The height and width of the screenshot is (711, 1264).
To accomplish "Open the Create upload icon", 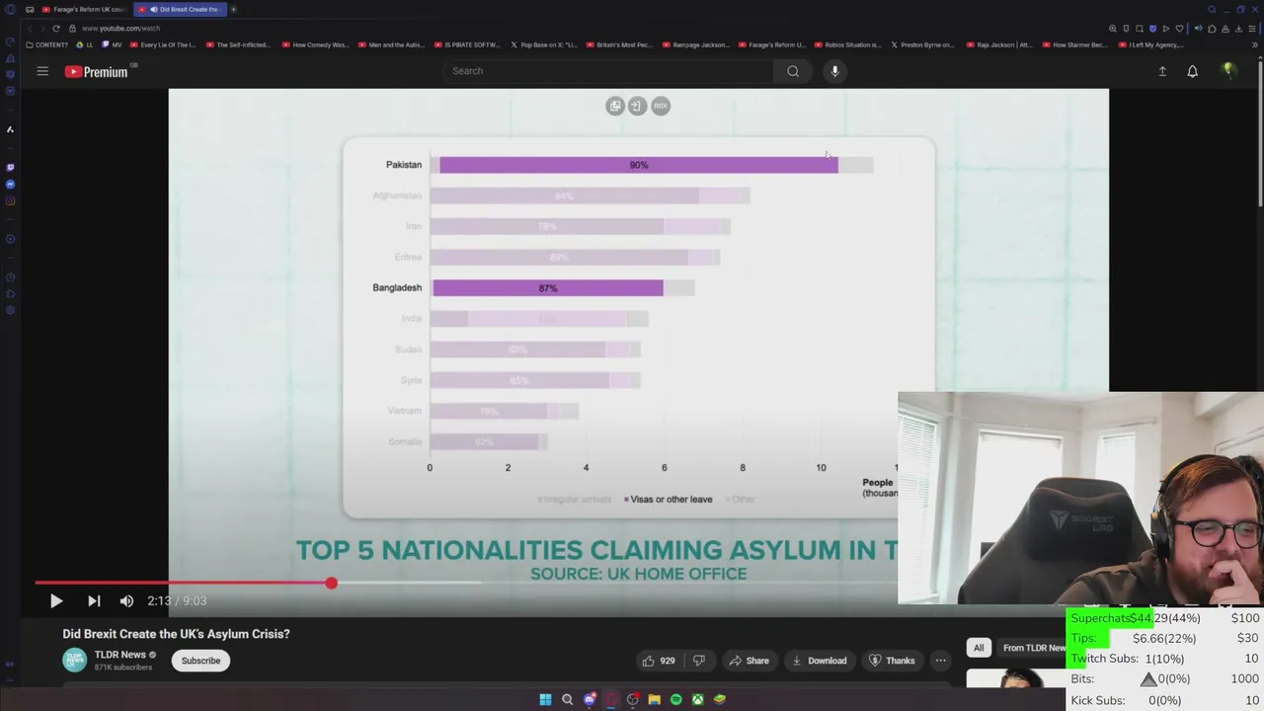I will click(x=1162, y=71).
